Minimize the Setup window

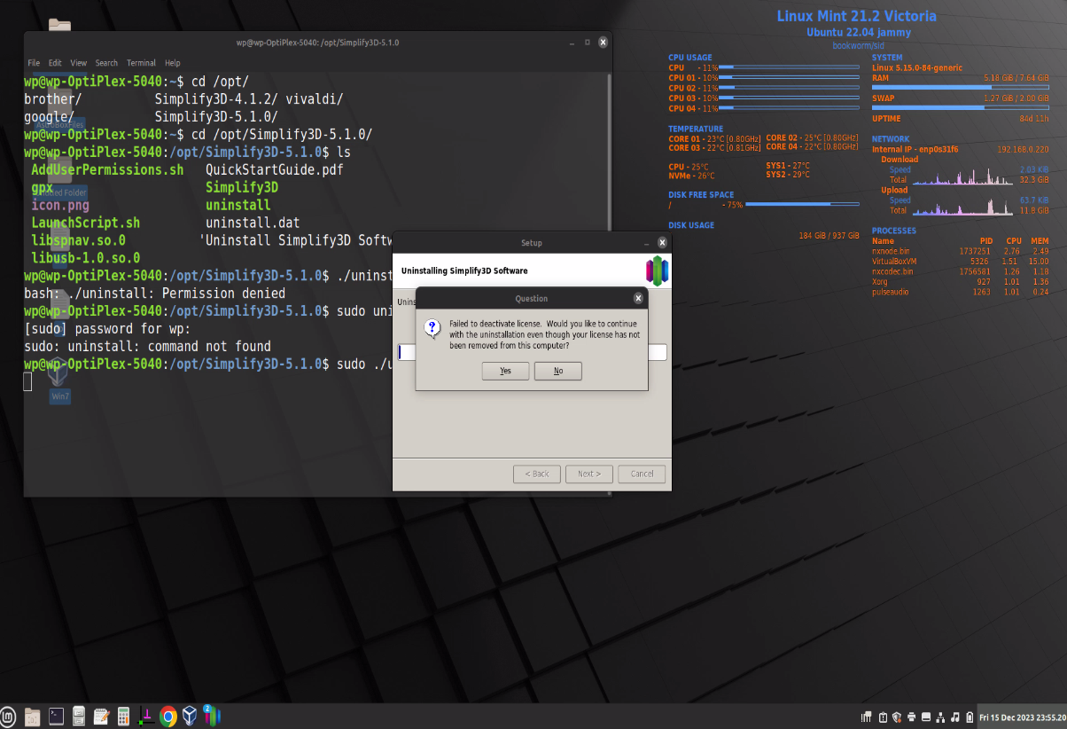646,243
